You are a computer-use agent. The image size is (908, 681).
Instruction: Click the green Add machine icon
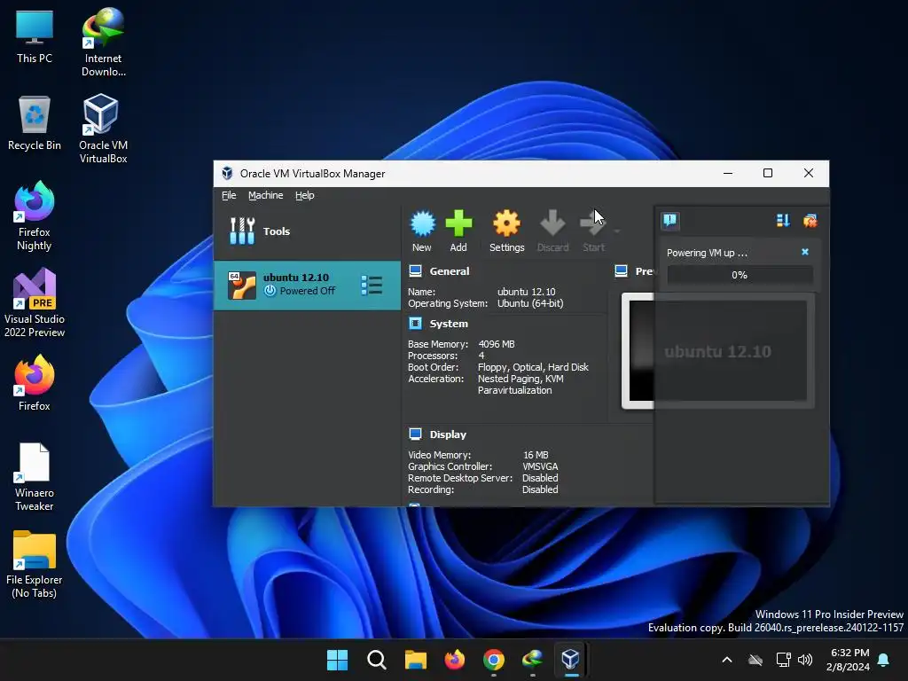coord(458,223)
